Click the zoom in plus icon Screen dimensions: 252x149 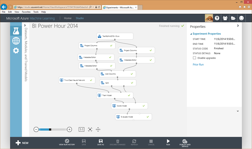(x=69, y=129)
